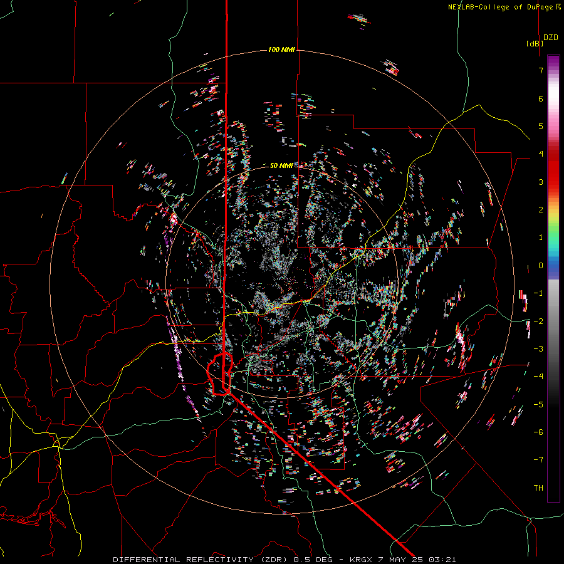Image resolution: width=564 pixels, height=564 pixels.
Task: Click the -2 value on color scale
Action: (x=538, y=321)
